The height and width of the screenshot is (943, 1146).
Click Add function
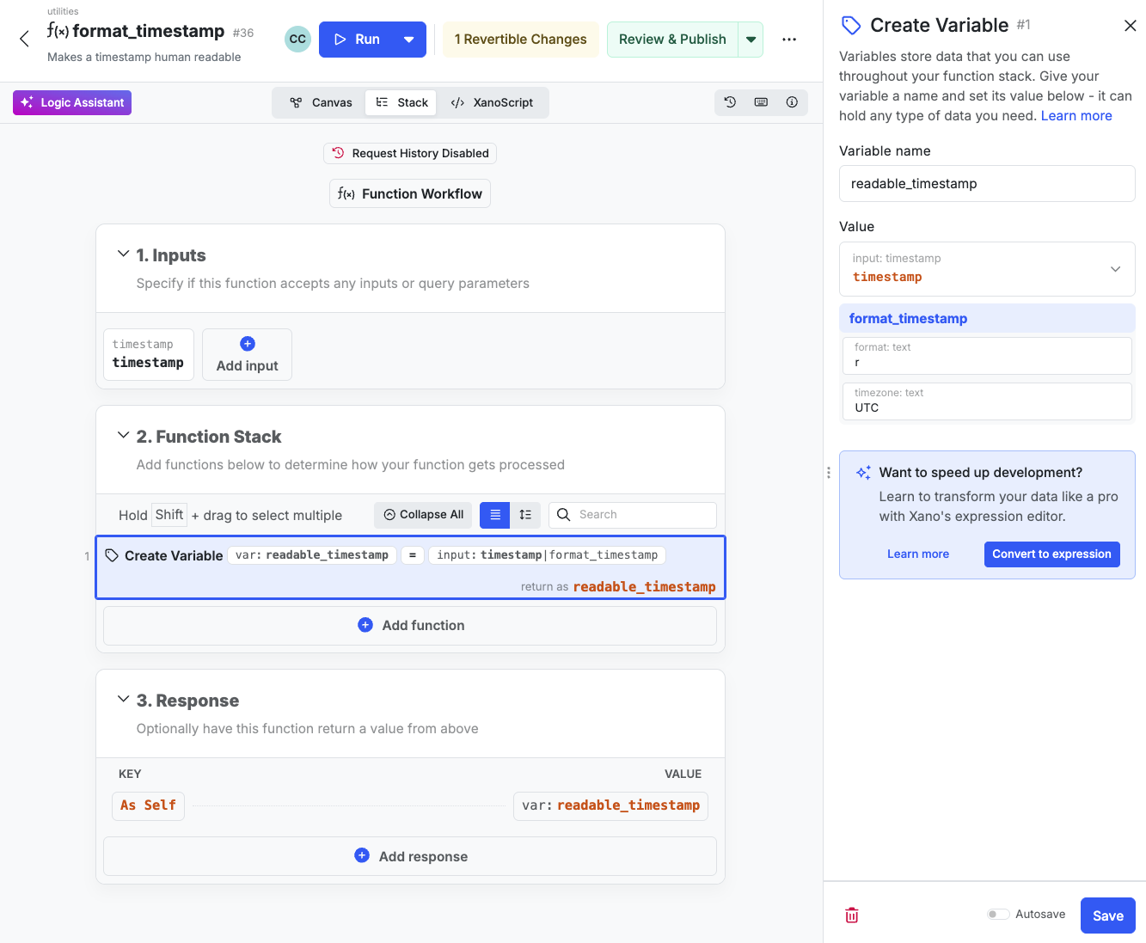pyautogui.click(x=410, y=626)
